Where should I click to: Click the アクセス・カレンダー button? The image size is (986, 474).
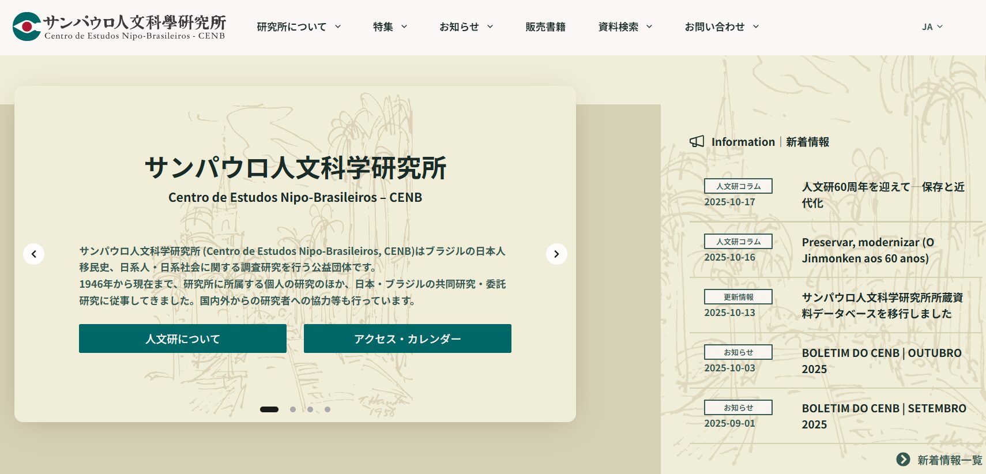coord(408,338)
